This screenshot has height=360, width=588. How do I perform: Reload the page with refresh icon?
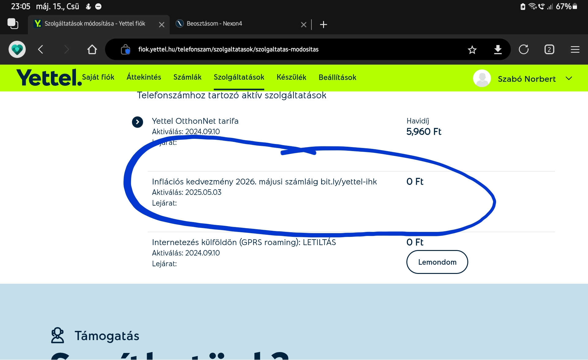524,49
